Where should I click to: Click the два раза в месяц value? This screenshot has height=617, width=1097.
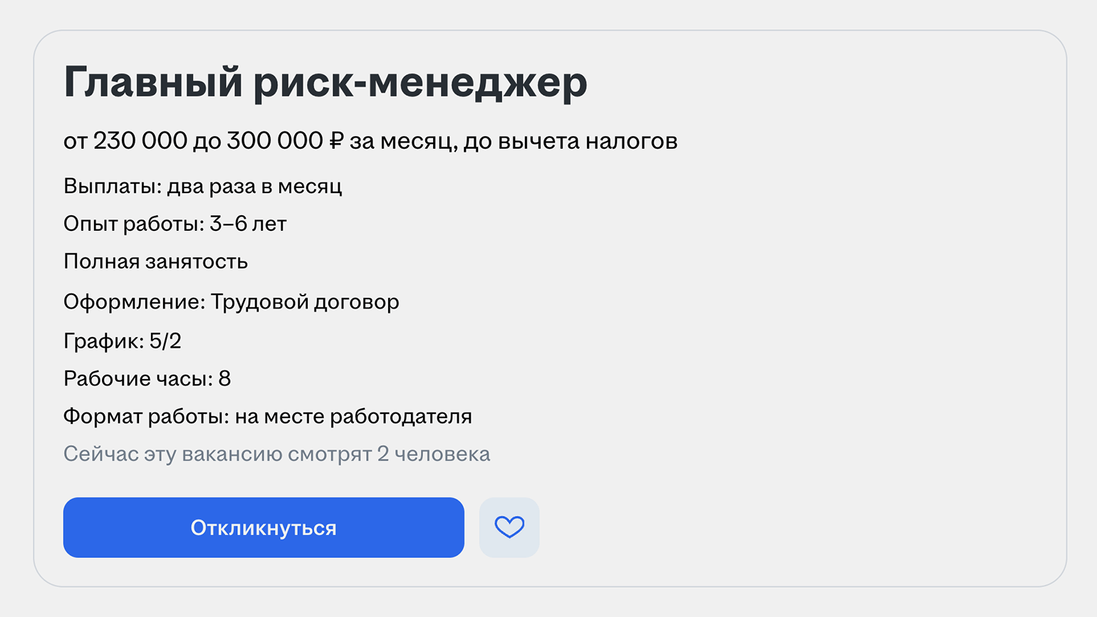pyautogui.click(x=254, y=187)
